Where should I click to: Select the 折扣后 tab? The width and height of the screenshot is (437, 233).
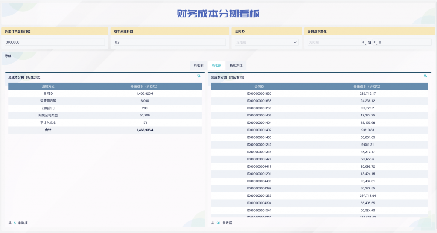(x=216, y=66)
